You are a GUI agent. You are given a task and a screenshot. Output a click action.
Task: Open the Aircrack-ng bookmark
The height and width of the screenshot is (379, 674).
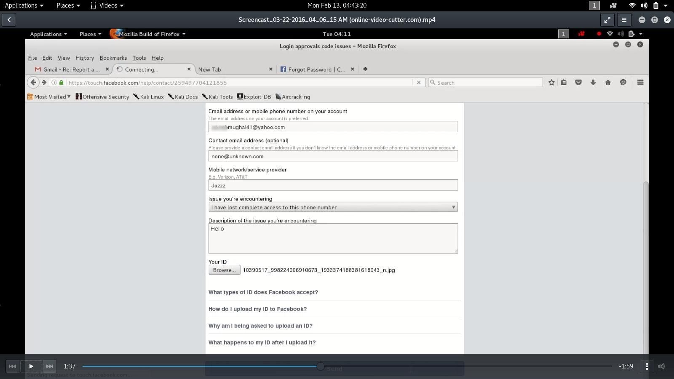tap(293, 97)
